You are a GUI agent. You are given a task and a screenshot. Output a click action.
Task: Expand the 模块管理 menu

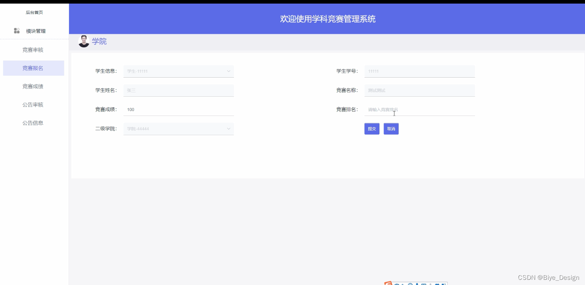click(34, 31)
